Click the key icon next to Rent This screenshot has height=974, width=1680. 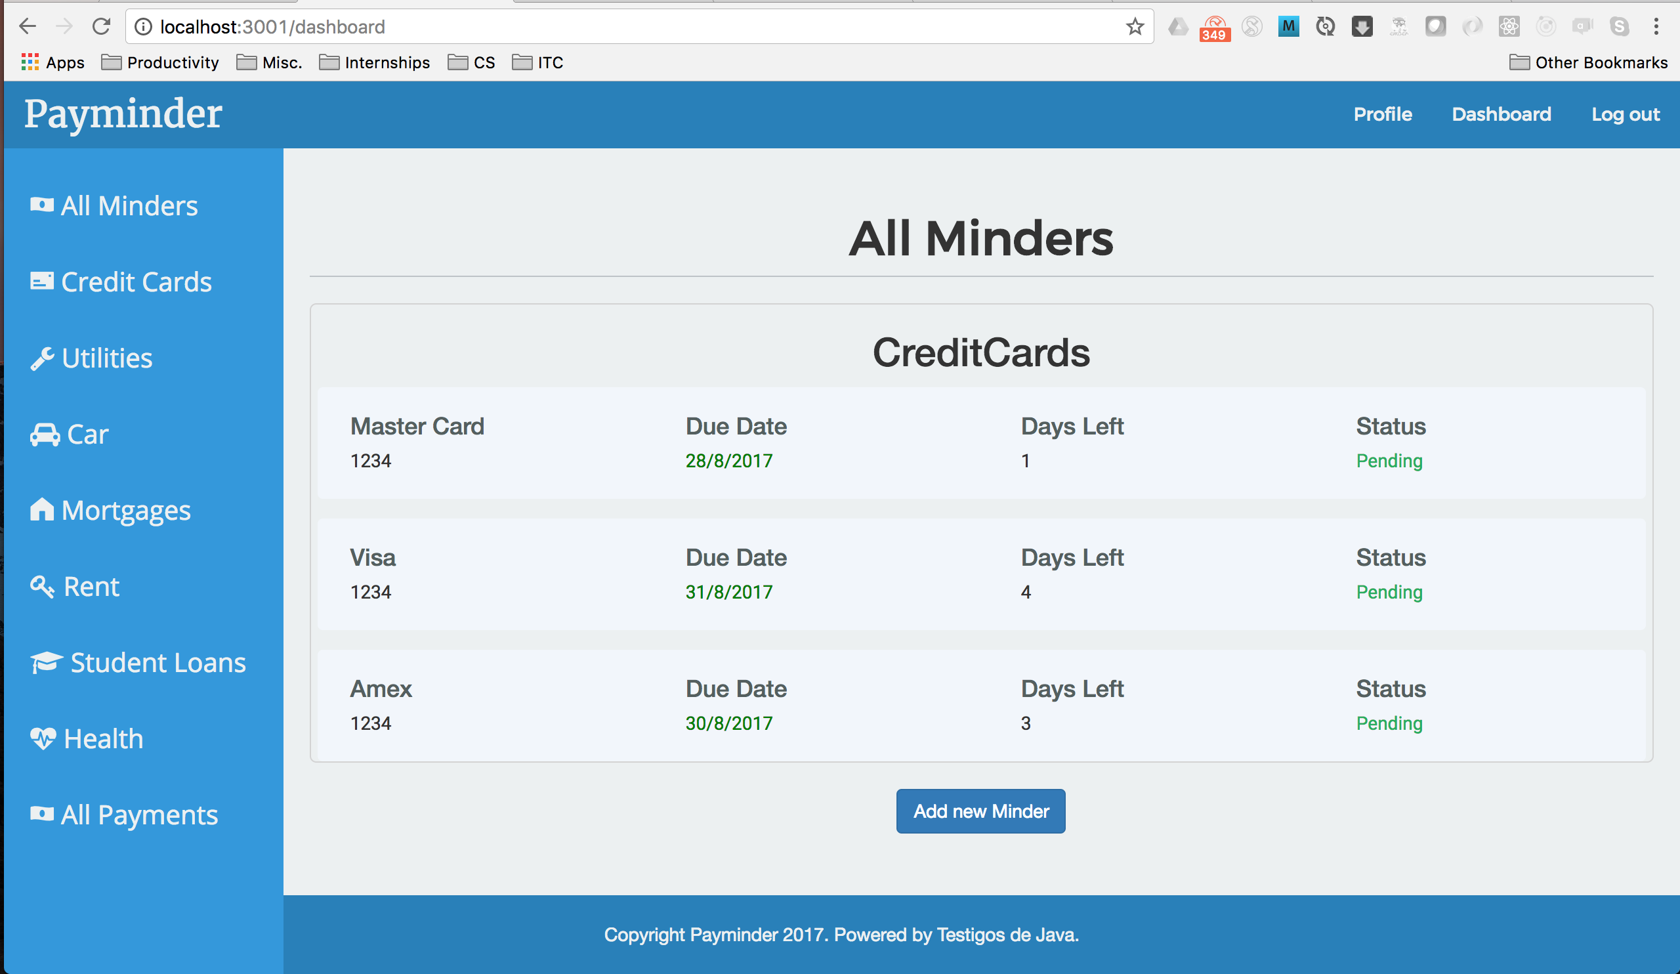click(41, 587)
